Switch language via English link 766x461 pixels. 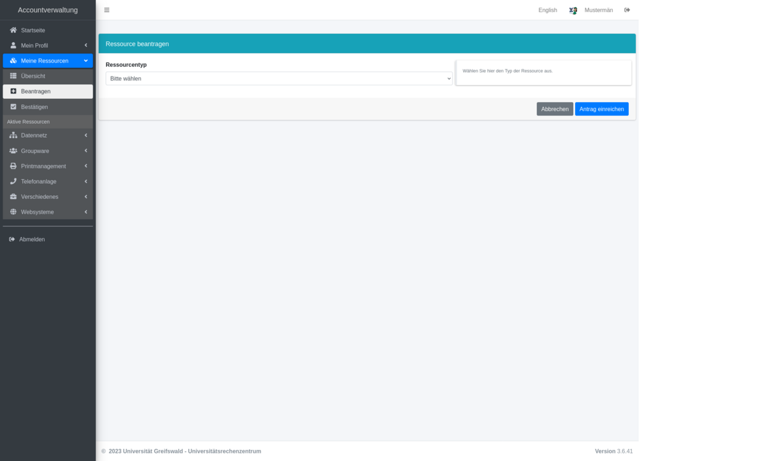(547, 10)
